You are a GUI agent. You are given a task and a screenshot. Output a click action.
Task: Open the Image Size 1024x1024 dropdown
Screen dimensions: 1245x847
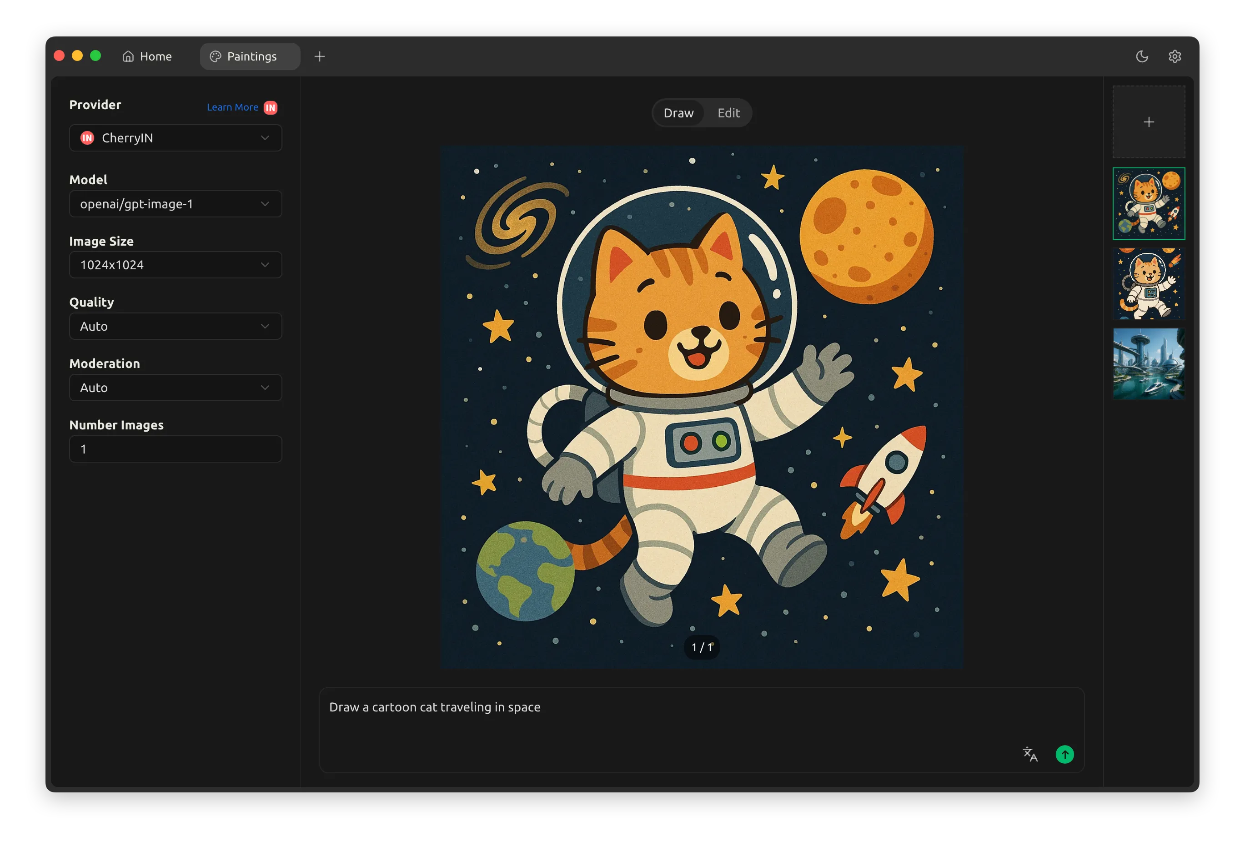click(175, 265)
